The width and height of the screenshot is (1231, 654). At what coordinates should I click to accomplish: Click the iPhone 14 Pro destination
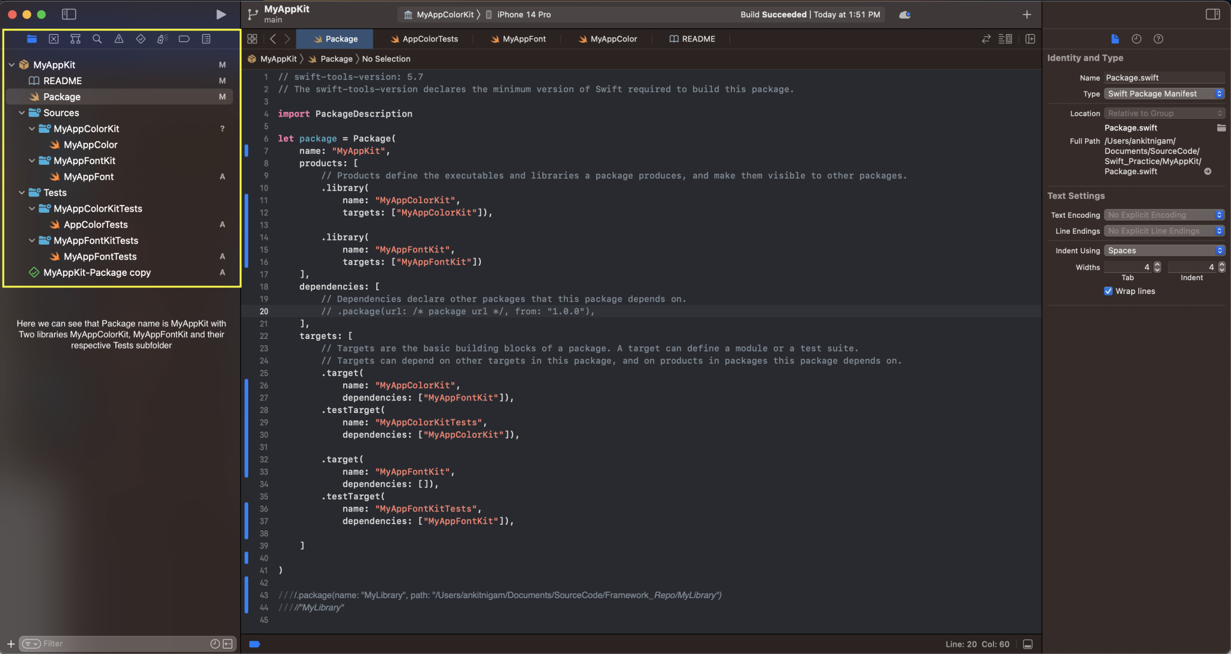coord(522,14)
